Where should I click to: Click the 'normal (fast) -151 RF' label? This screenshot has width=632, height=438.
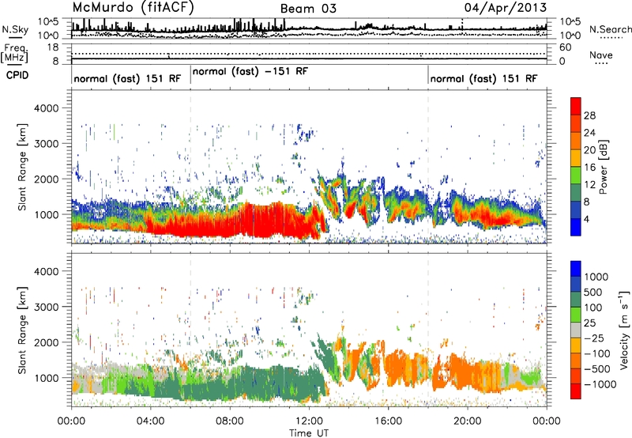(x=250, y=71)
